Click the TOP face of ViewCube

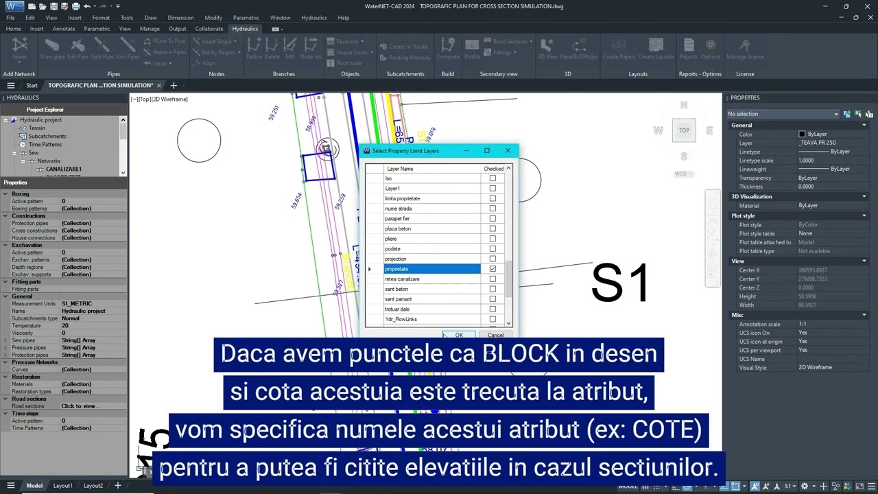tap(684, 130)
